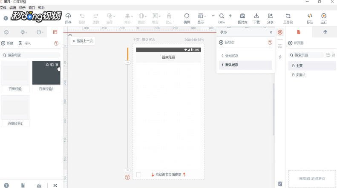This screenshot has height=188, width=337.
Task: Click the 搜索页面 search field
Action: click(306, 55)
